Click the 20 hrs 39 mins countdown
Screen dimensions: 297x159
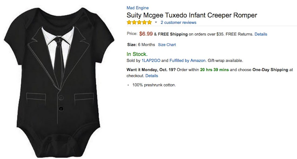(x=214, y=70)
